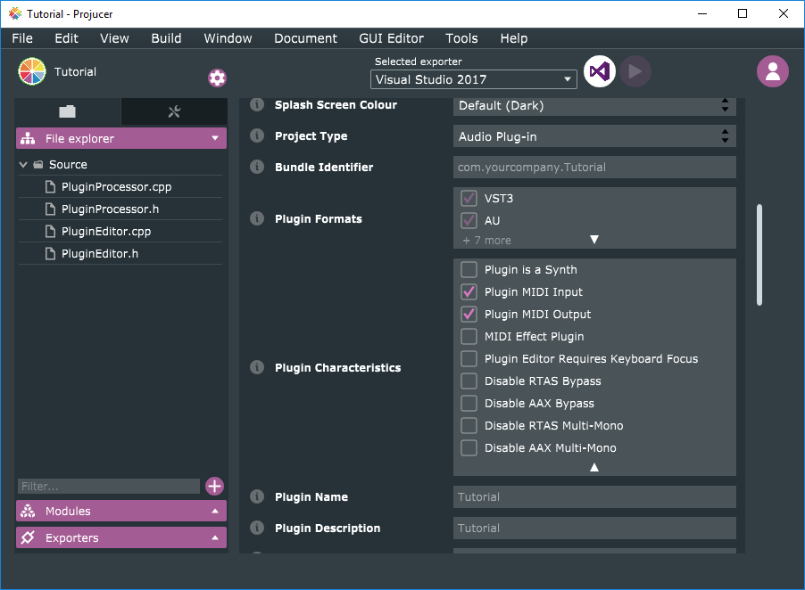Click the settings vertical scrollbar thumb
This screenshot has height=590, width=805.
click(x=759, y=255)
